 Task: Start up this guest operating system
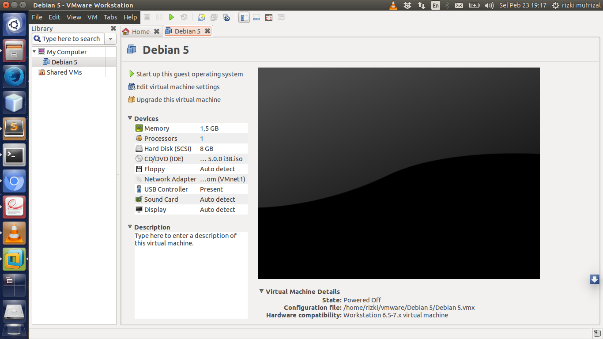186,74
